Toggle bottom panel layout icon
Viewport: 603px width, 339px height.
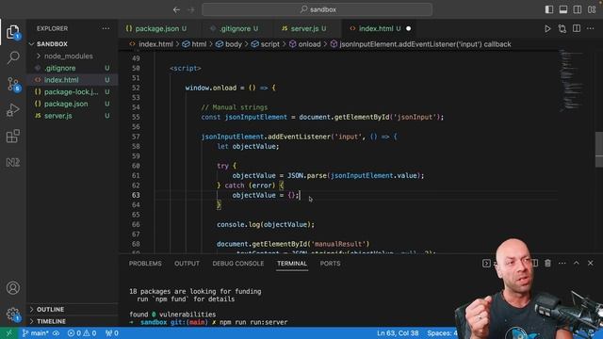point(563,9)
